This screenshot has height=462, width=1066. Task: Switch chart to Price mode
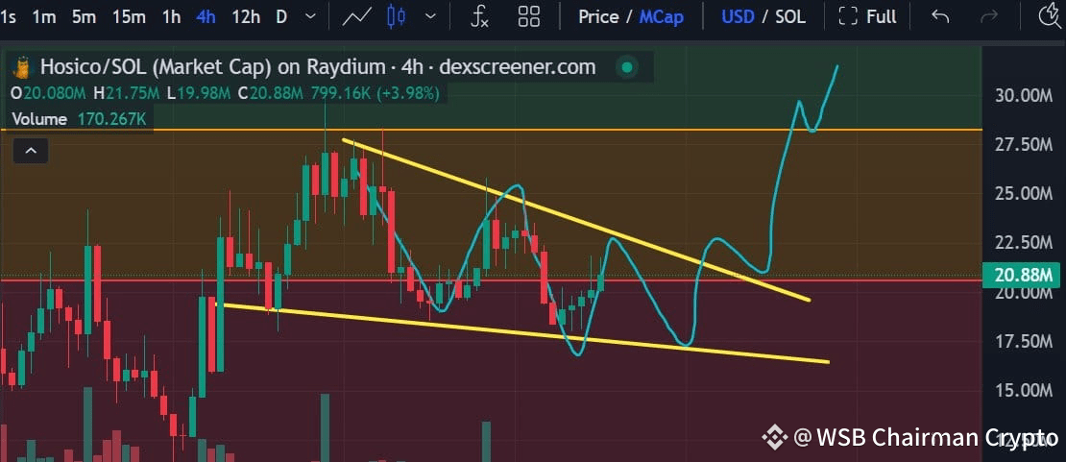pos(598,17)
